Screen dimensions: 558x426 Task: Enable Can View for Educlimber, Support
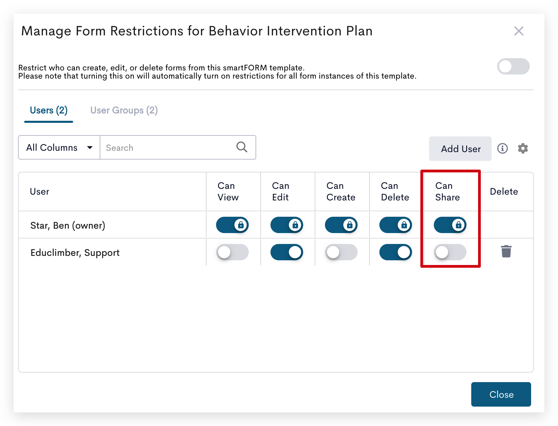[232, 252]
